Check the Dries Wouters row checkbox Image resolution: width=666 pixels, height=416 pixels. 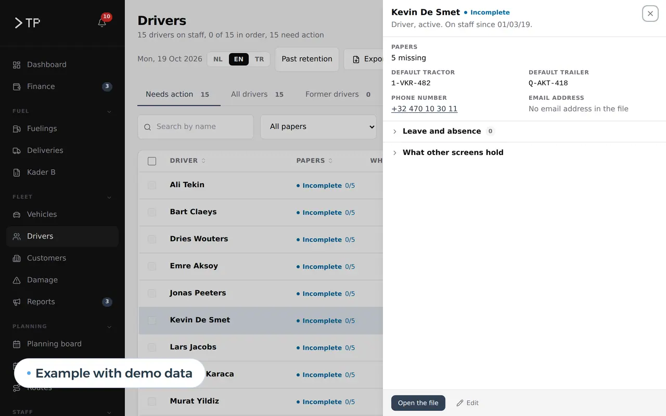coord(152,239)
